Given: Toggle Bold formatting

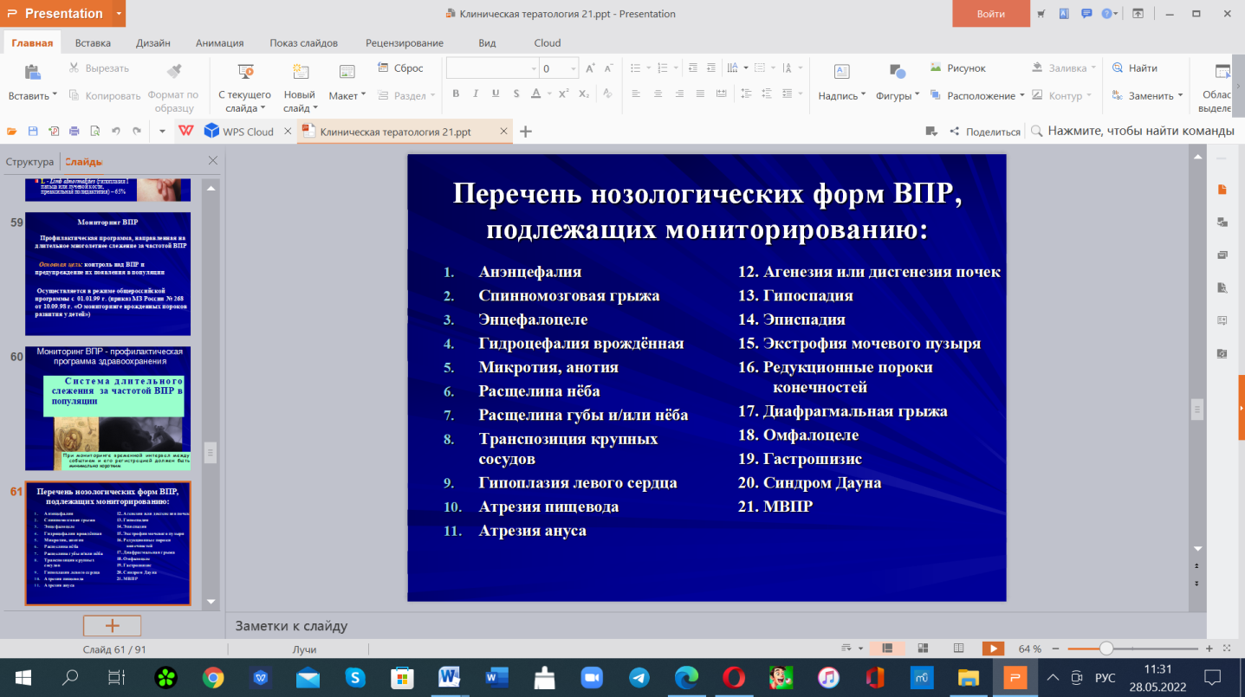Looking at the screenshot, I should (x=456, y=94).
